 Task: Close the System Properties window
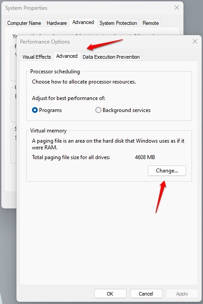click(177, 8)
